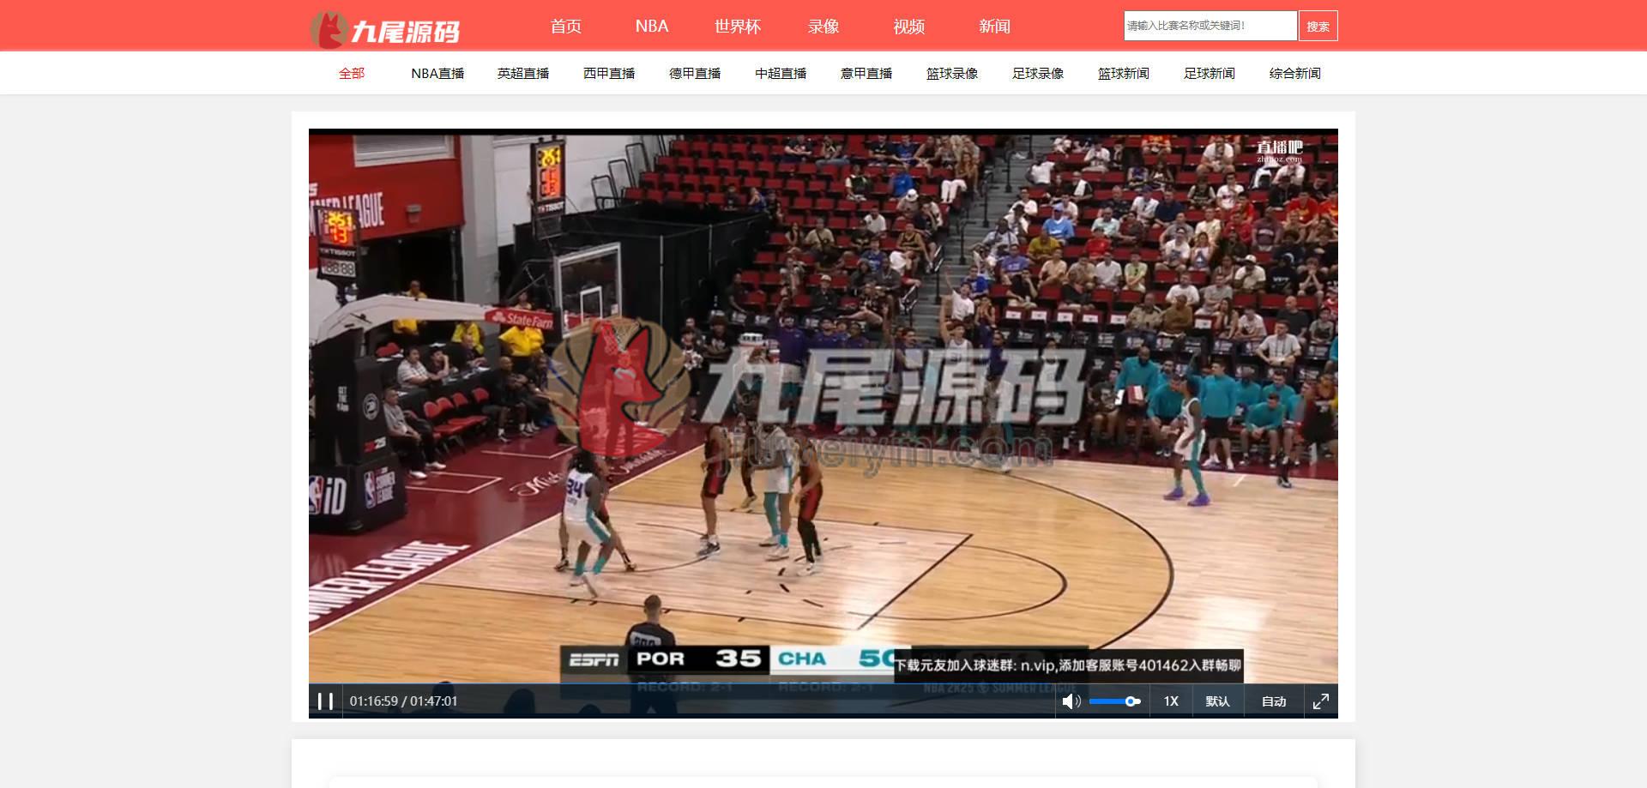Open the NBA menu item
This screenshot has height=788, width=1647.
(652, 27)
